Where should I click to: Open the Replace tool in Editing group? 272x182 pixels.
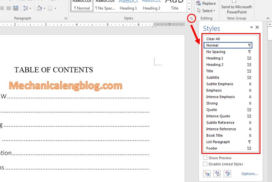click(x=206, y=3)
